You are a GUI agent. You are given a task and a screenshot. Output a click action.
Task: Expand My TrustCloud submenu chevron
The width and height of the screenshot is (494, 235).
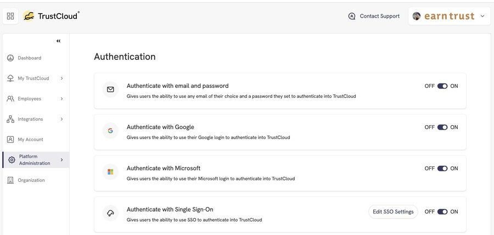pyautogui.click(x=61, y=79)
